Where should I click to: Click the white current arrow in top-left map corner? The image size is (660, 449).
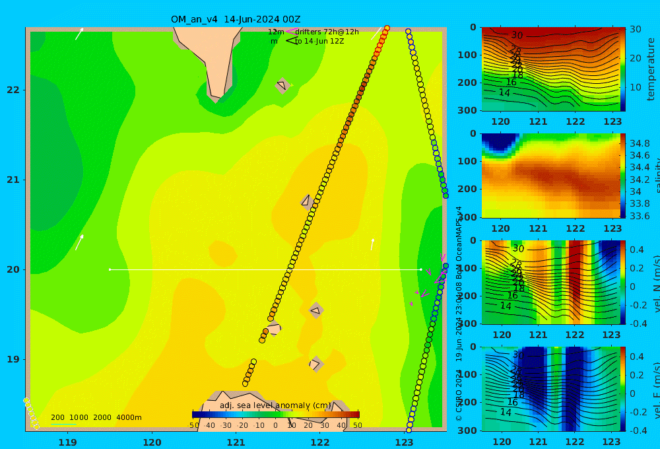pos(79,34)
